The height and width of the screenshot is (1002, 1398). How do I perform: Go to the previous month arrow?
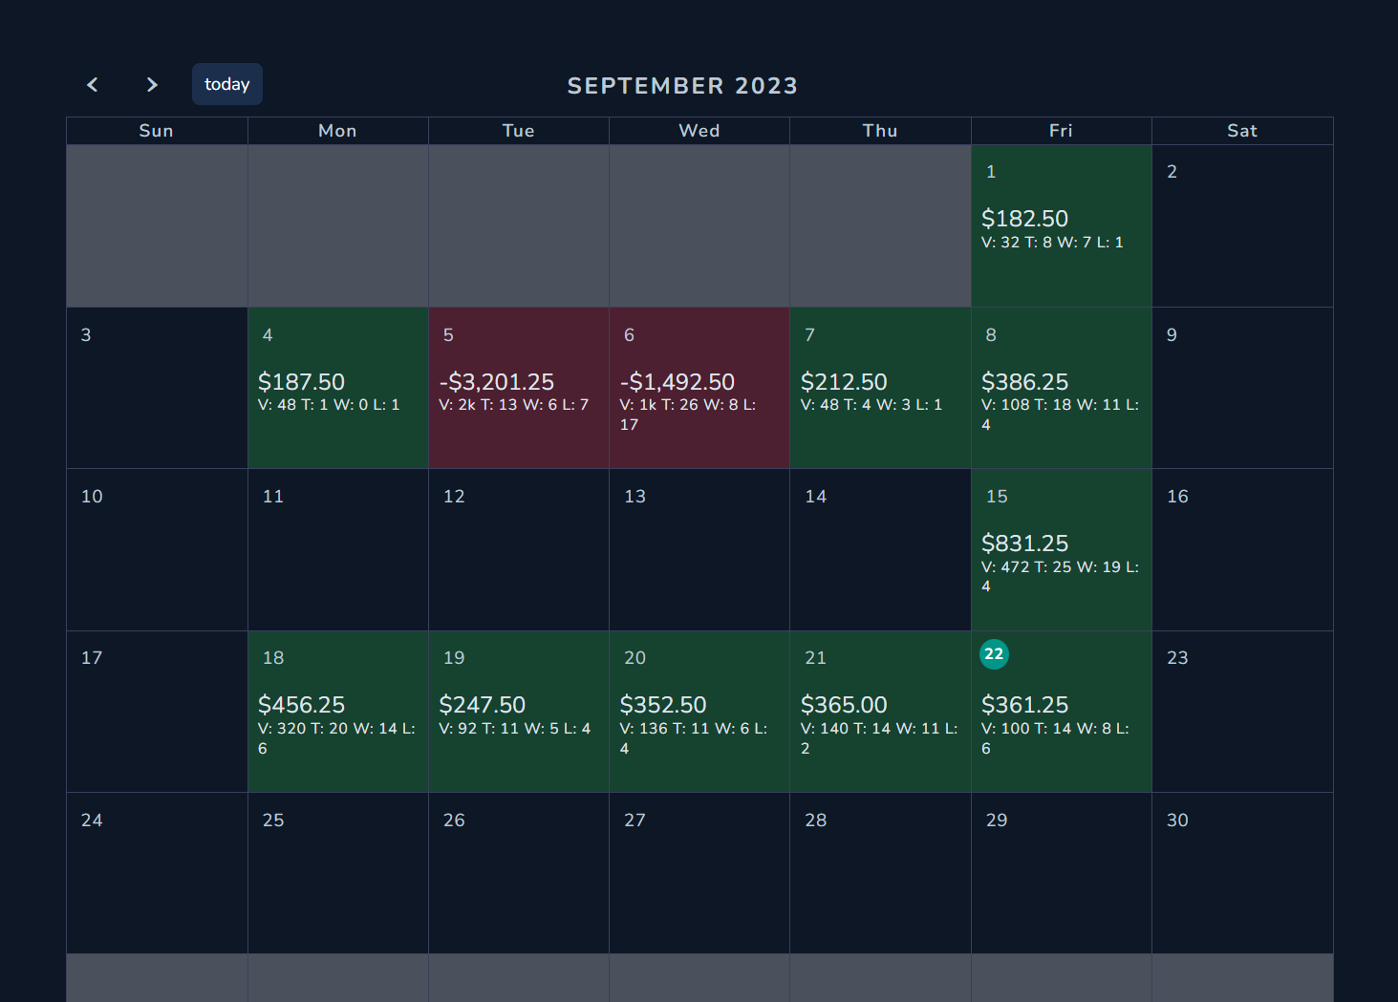click(93, 84)
